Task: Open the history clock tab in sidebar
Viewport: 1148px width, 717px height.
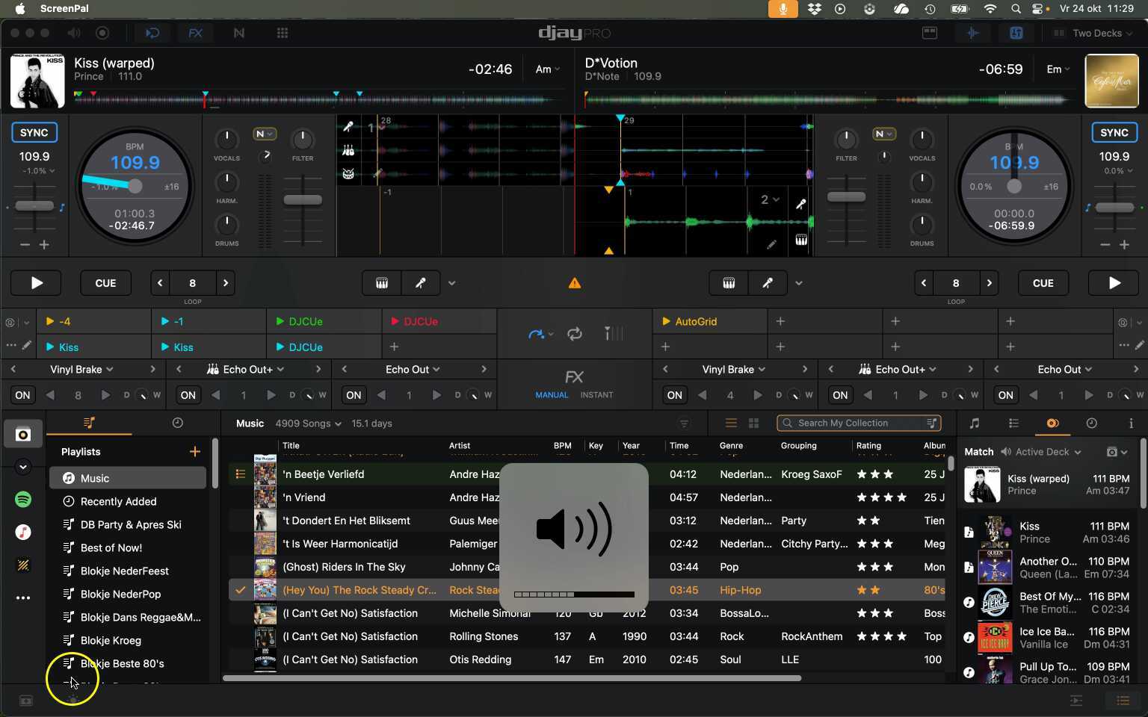Action: (177, 423)
